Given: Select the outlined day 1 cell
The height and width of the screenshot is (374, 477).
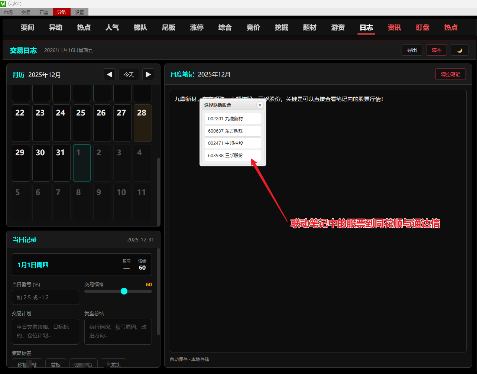Looking at the screenshot, I should [x=82, y=163].
